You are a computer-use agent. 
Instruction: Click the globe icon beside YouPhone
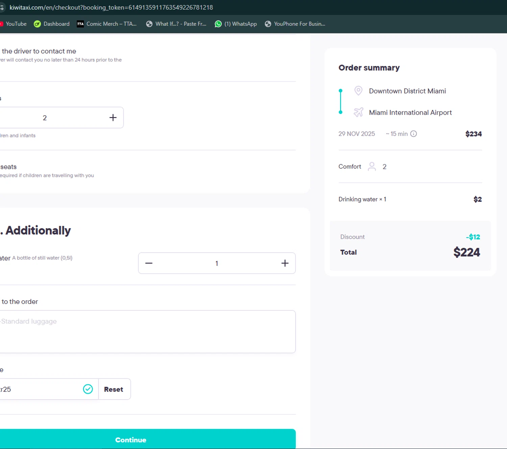tap(268, 24)
